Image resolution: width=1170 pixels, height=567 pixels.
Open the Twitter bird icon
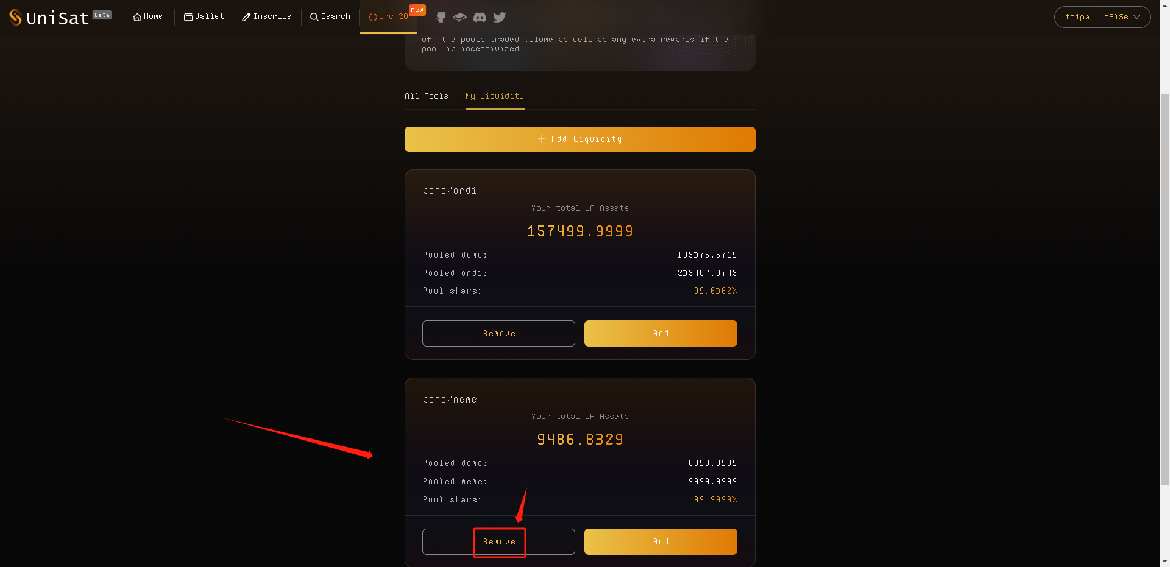500,17
